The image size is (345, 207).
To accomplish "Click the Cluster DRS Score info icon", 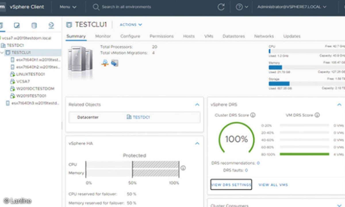I will pos(253,115).
